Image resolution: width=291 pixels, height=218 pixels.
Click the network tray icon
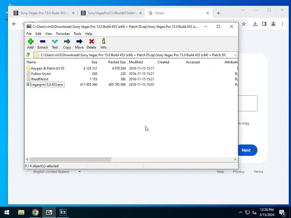point(248,212)
